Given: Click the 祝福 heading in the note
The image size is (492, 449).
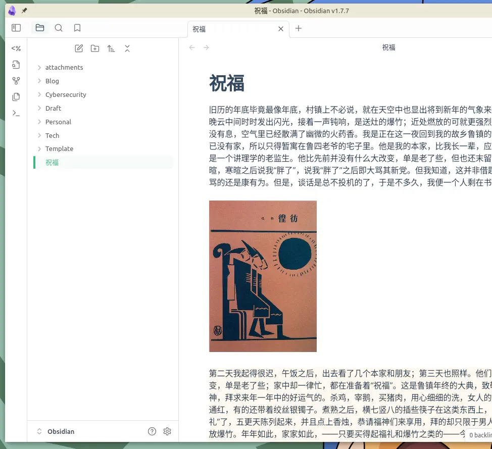Looking at the screenshot, I should [227, 83].
